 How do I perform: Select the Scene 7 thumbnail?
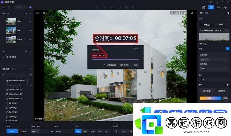(x=11, y=39)
